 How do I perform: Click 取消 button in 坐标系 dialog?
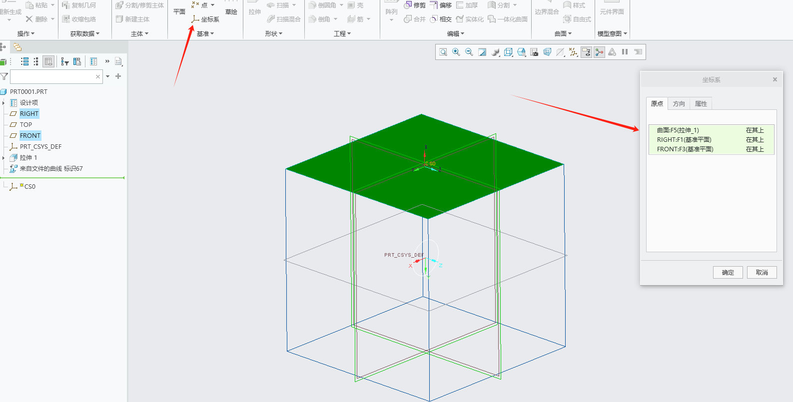(x=762, y=273)
